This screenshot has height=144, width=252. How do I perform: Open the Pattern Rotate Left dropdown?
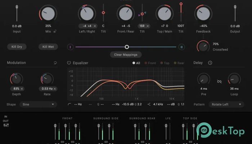click(226, 104)
